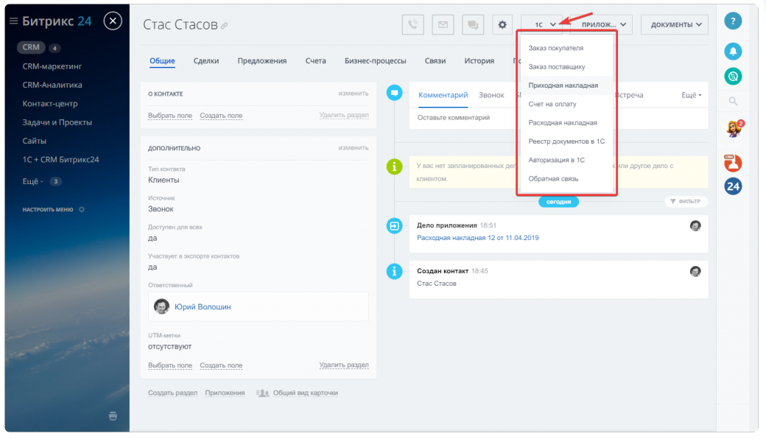Viewport: 766px width, 439px height.
Task: Open the Предложения tab
Action: pyautogui.click(x=262, y=60)
